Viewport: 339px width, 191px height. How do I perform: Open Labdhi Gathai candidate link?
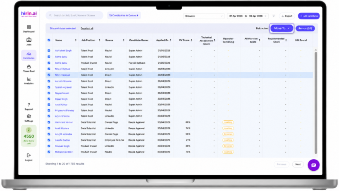click(62, 140)
